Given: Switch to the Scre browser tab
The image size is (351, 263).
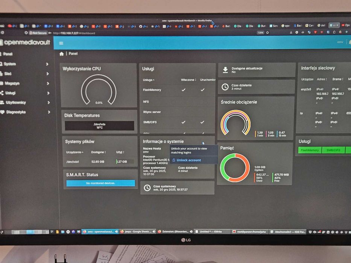Looking at the screenshot, I should click(274, 26).
